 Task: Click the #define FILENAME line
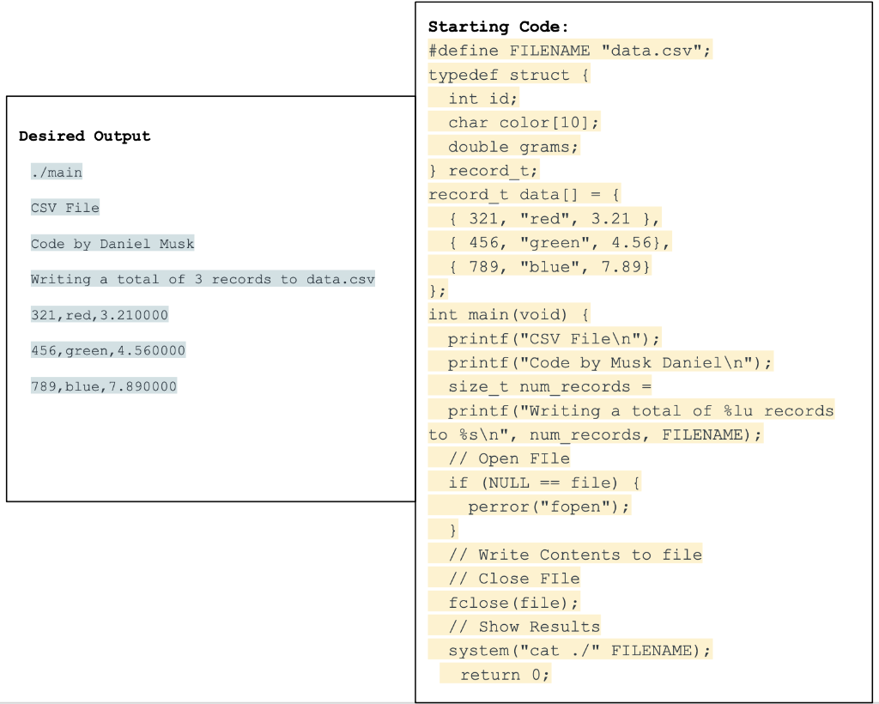coord(571,51)
